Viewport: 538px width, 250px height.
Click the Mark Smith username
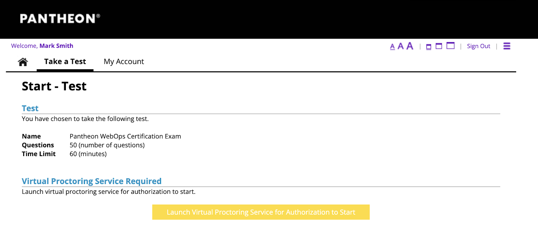(56, 46)
